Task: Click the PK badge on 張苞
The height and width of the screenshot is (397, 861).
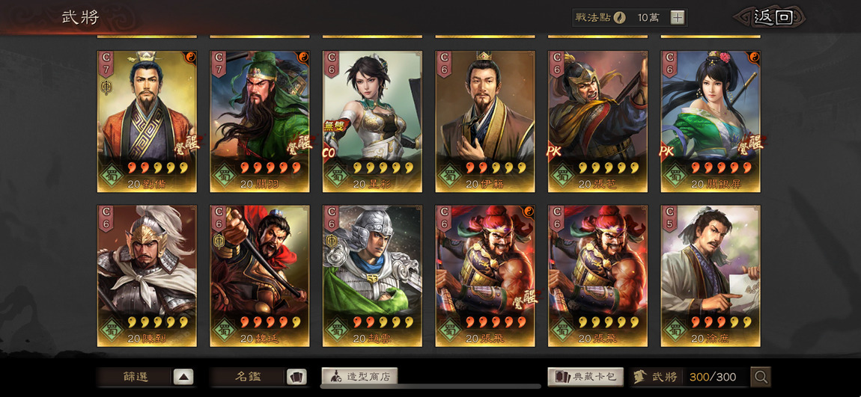Action: [x=553, y=151]
